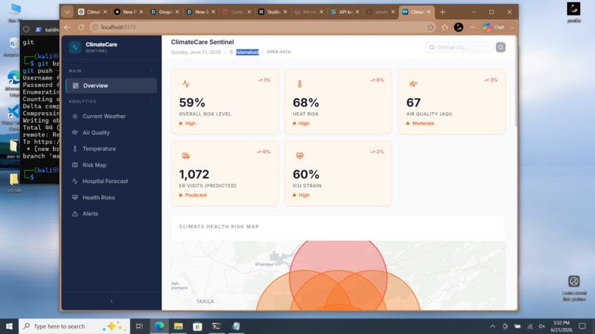Image resolution: width=595 pixels, height=334 pixels.
Task: Click the Change city search field
Action: (x=459, y=47)
